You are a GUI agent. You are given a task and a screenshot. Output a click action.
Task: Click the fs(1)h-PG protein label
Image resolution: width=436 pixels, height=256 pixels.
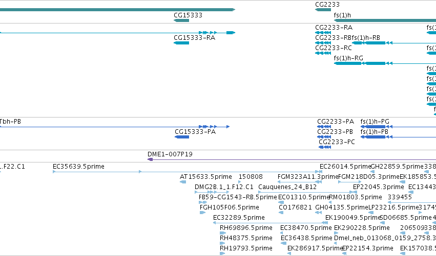[x=375, y=122]
